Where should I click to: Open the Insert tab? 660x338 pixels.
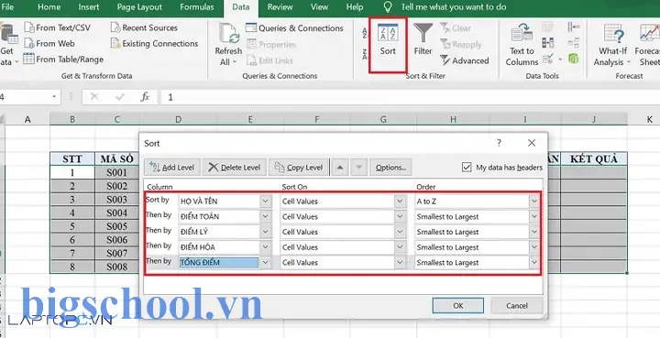[88, 7]
